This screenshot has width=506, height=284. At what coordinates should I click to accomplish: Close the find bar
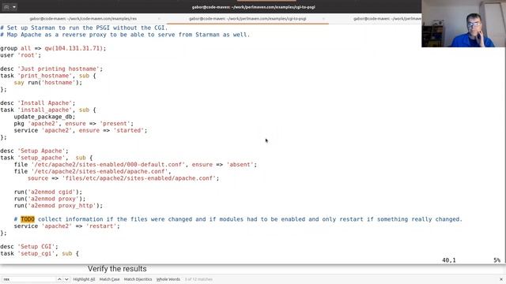[500, 279]
